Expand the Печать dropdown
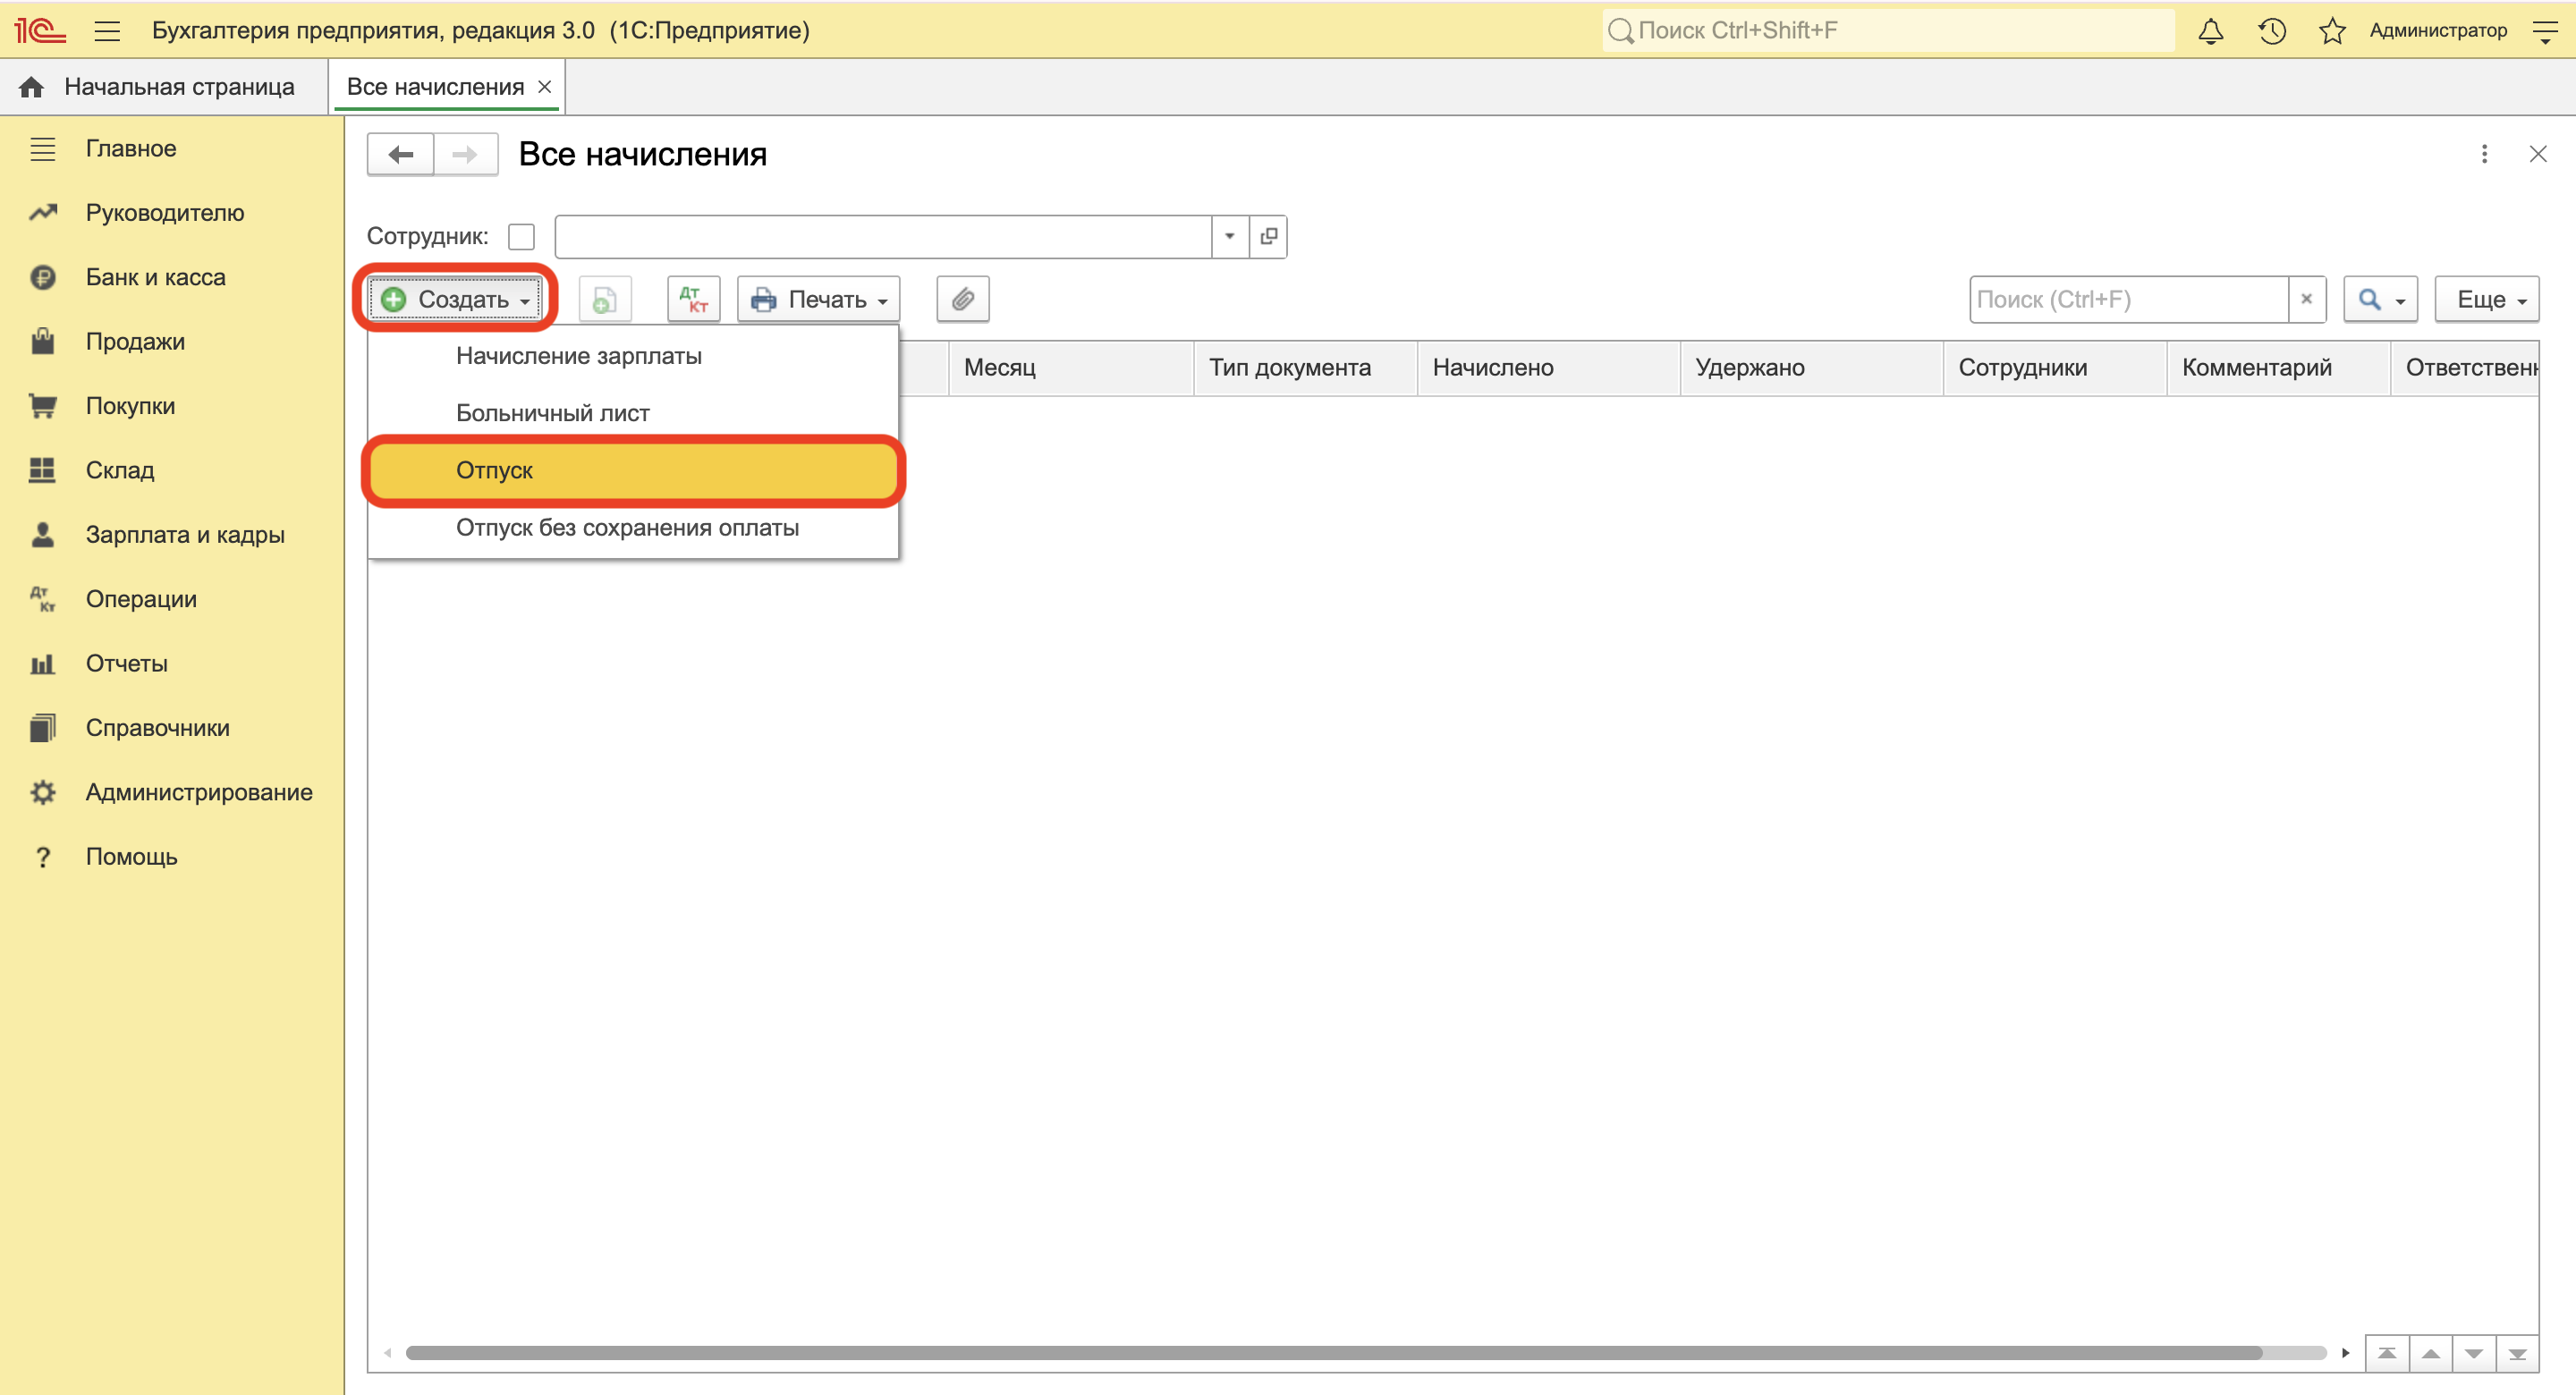2576x1395 pixels. [819, 299]
